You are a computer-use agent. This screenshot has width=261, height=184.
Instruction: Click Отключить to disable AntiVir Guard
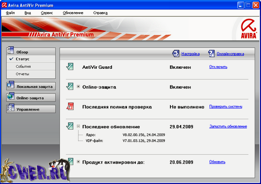(x=218, y=67)
